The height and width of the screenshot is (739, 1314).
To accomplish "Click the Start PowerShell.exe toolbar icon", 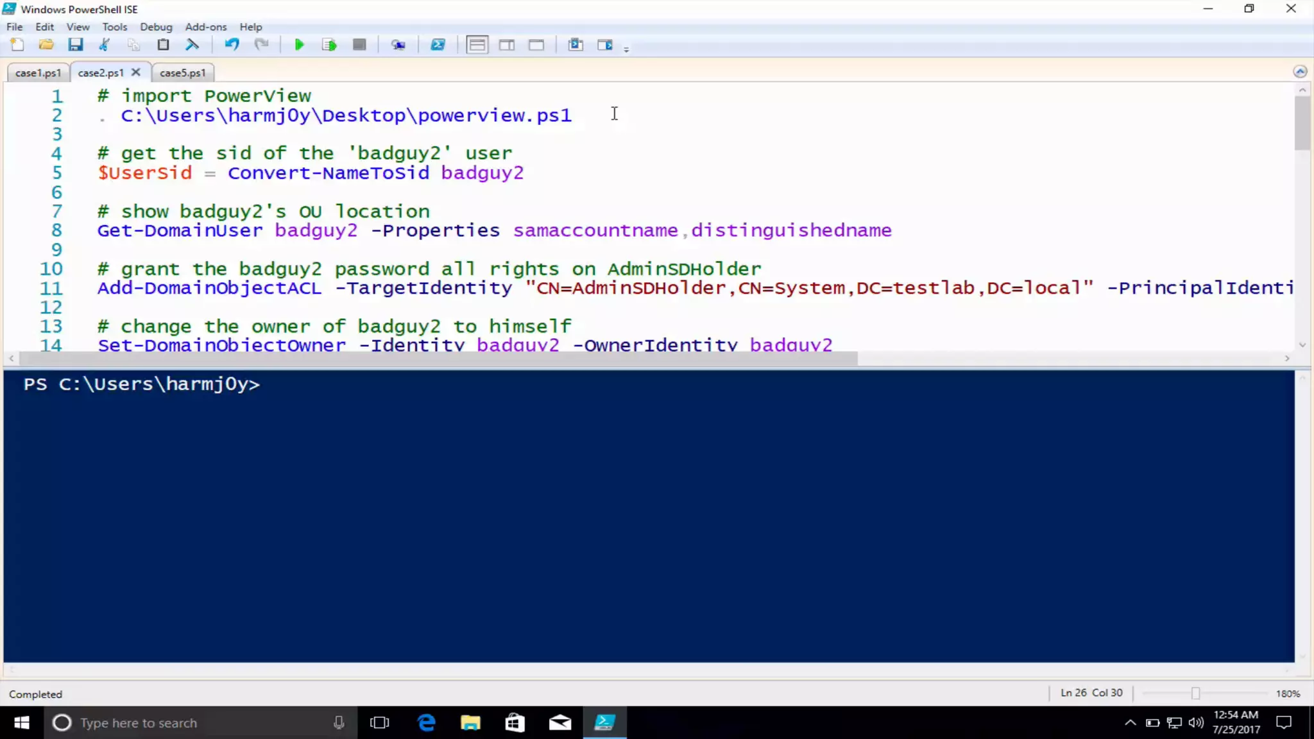I will [x=438, y=45].
